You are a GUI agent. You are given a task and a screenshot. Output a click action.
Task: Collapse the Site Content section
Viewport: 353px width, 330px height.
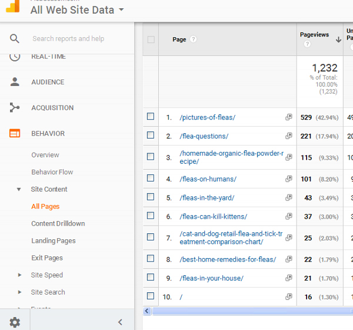tap(20, 189)
